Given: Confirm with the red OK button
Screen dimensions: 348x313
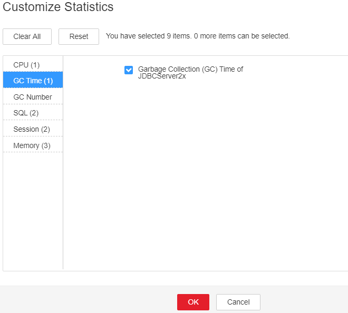Looking at the screenshot, I should click(x=193, y=302).
